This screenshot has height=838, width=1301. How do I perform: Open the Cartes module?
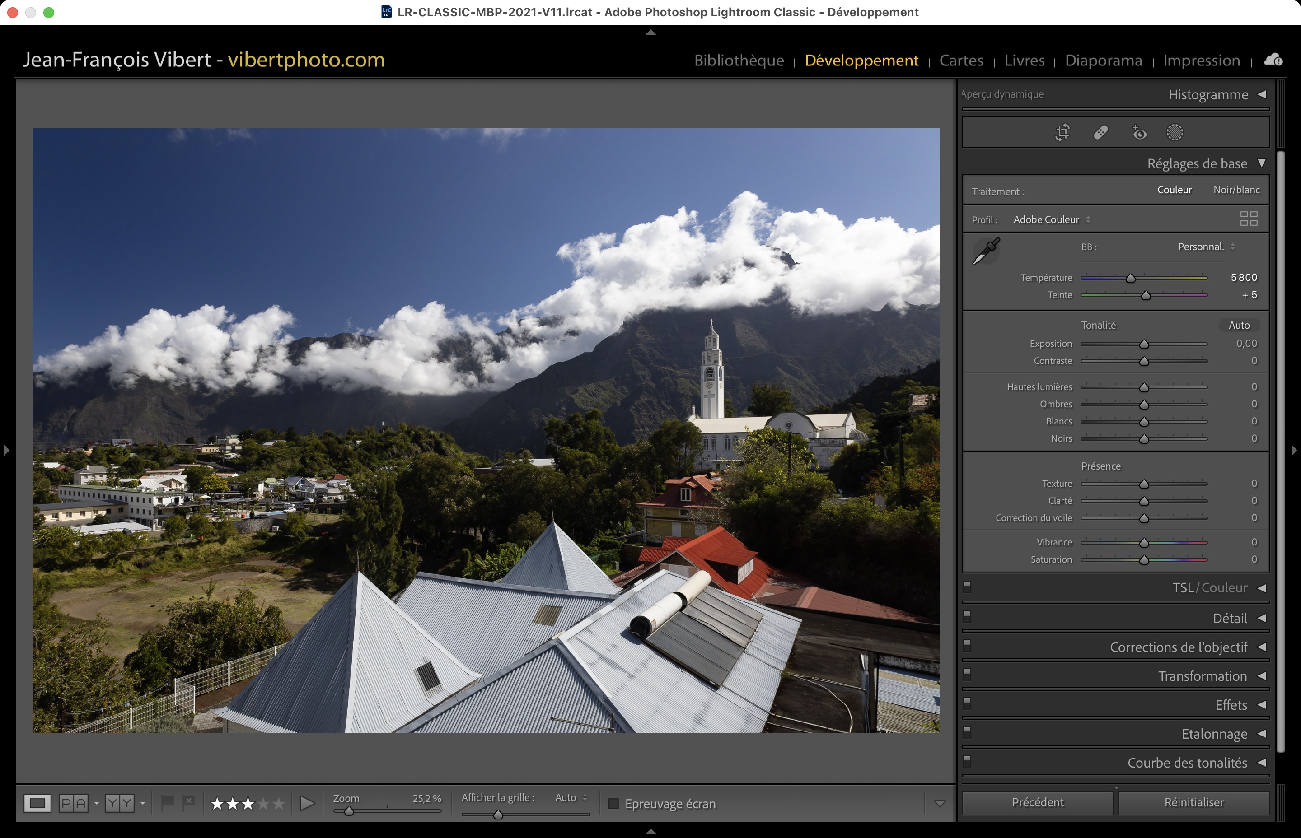[961, 61]
